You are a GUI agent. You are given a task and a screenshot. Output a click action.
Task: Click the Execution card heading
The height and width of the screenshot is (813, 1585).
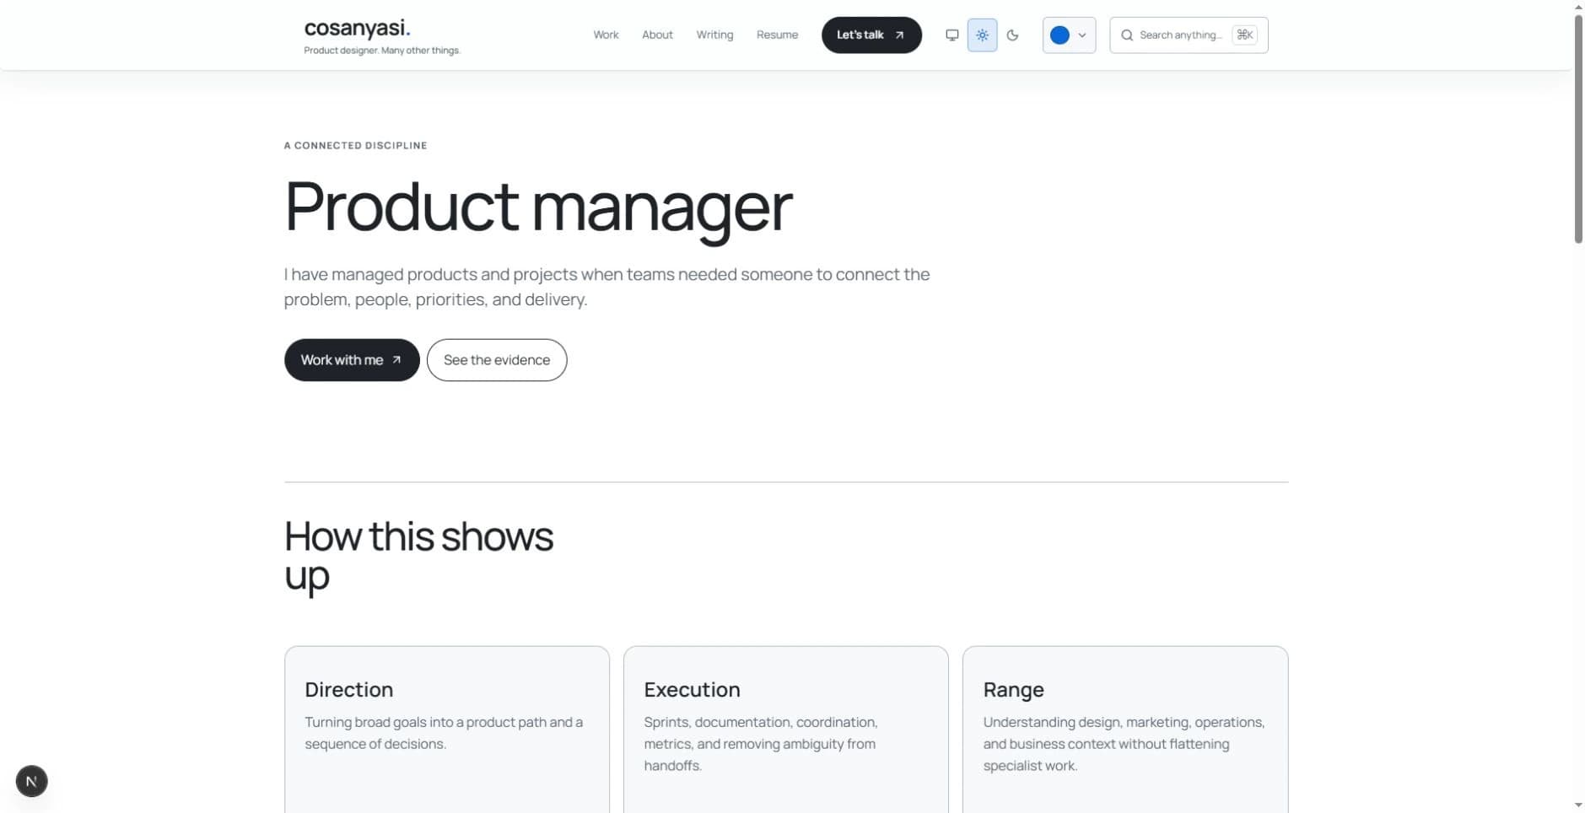click(692, 690)
